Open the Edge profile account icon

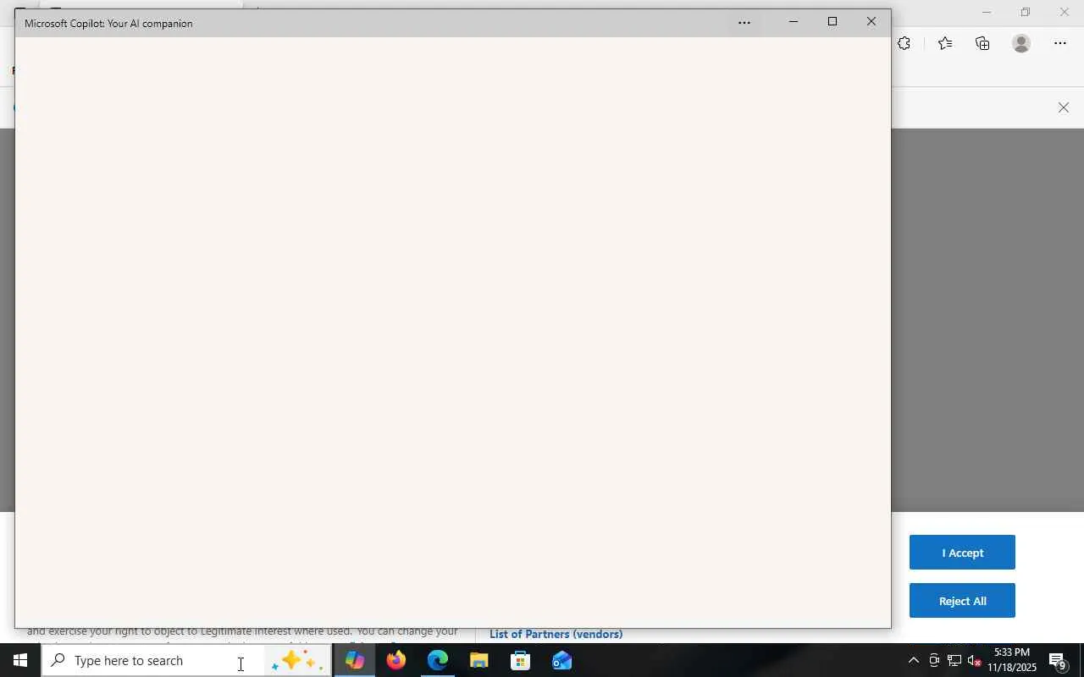[x=1021, y=43]
